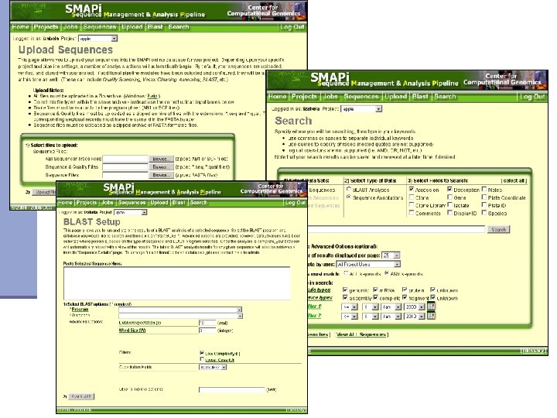Open the BLAST Database dropdown
Screen dimensions: 557x418
(x=180, y=316)
